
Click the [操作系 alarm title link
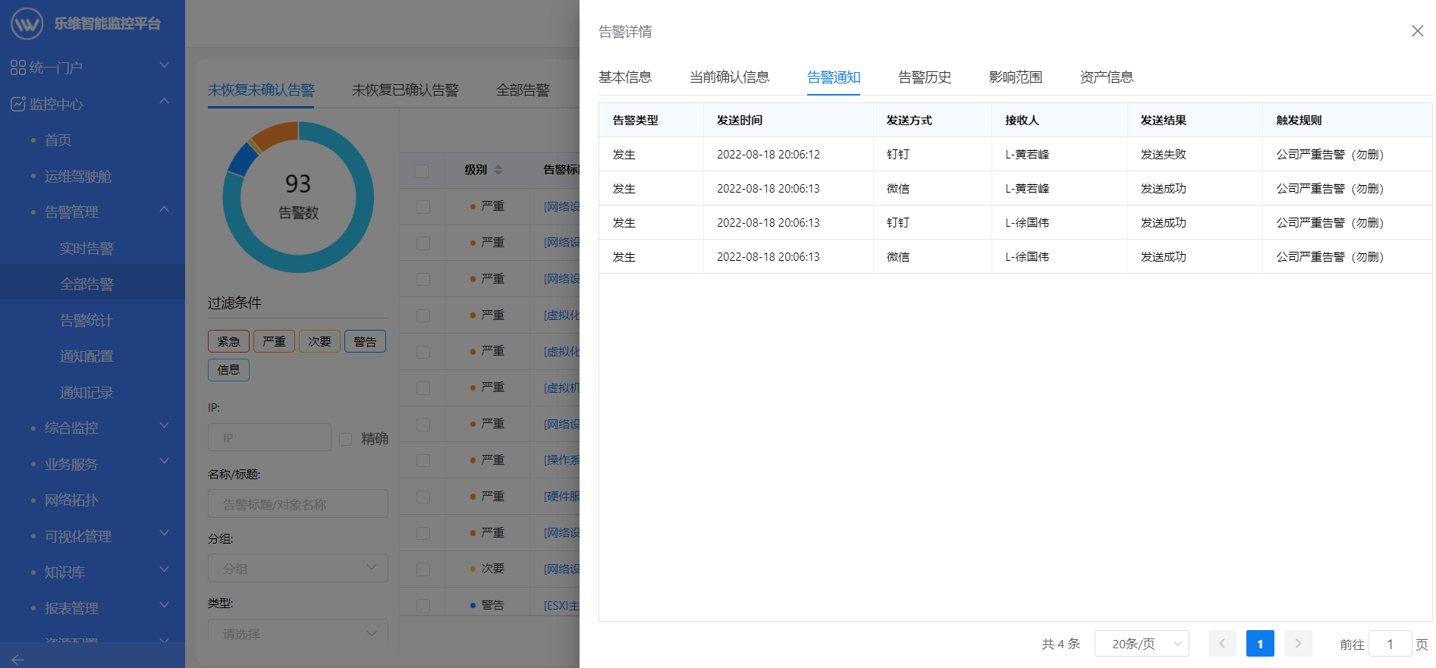coord(561,460)
